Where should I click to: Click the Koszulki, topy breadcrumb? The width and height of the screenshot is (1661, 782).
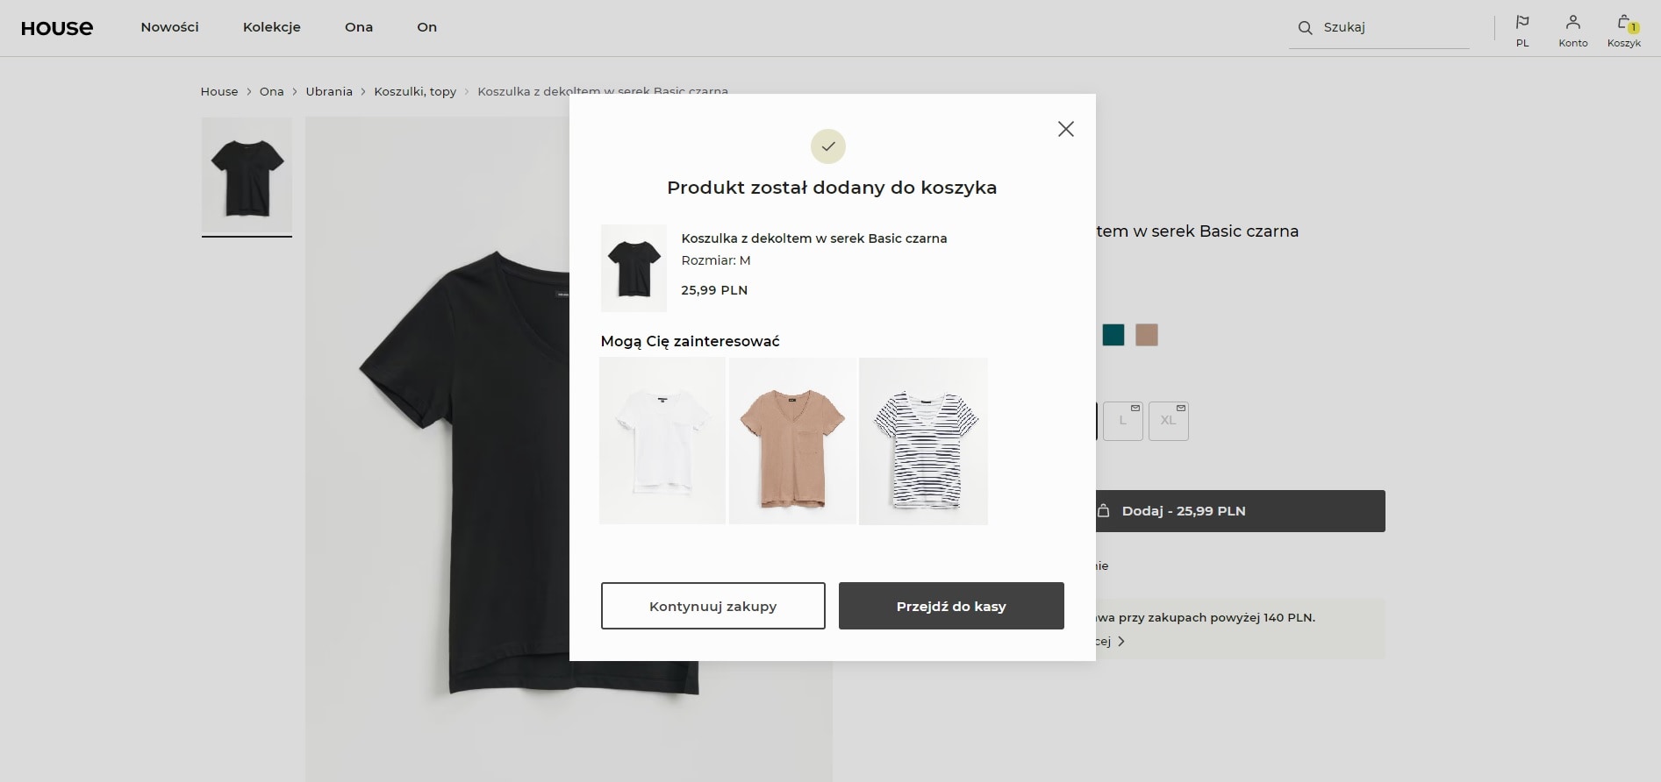(x=415, y=91)
